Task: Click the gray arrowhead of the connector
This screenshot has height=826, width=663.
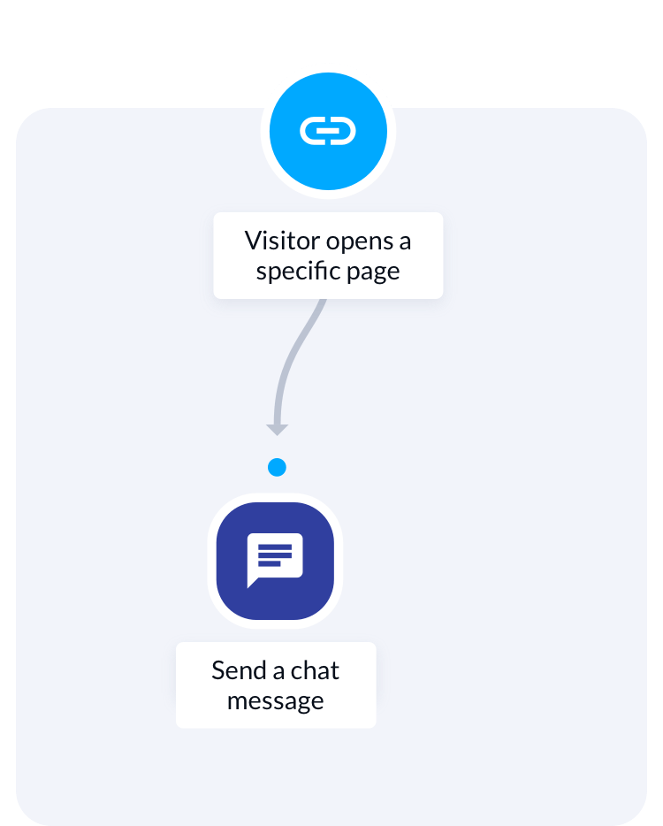Action: (x=277, y=429)
